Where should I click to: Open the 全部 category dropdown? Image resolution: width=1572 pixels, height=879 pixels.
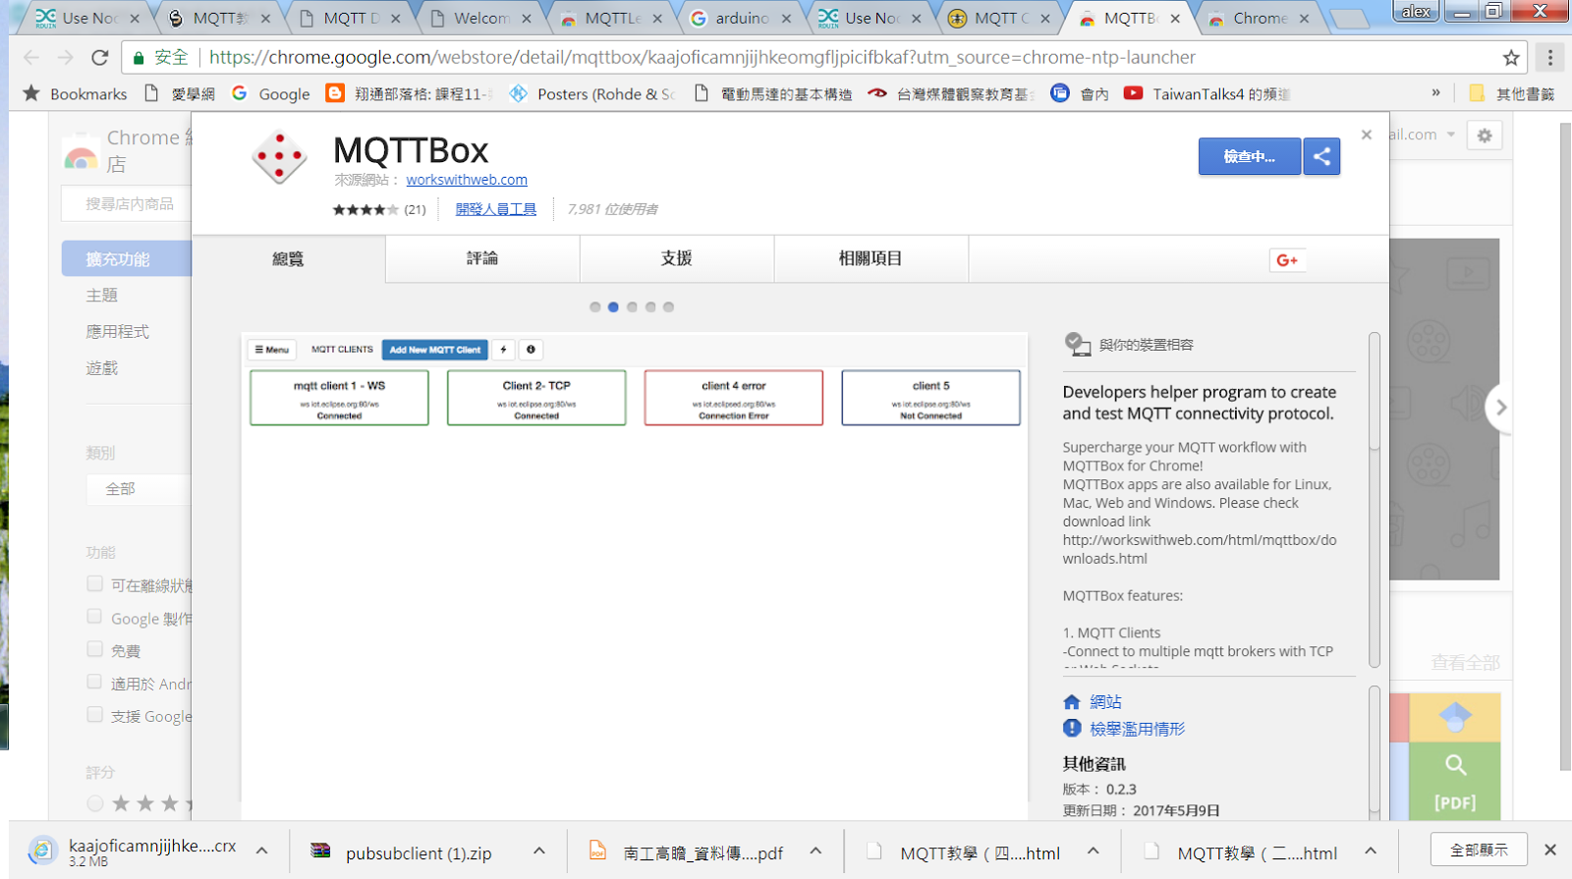[139, 489]
